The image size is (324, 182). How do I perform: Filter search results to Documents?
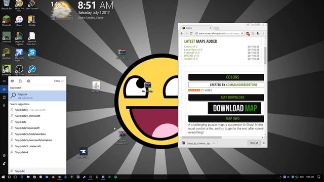pos(20,81)
